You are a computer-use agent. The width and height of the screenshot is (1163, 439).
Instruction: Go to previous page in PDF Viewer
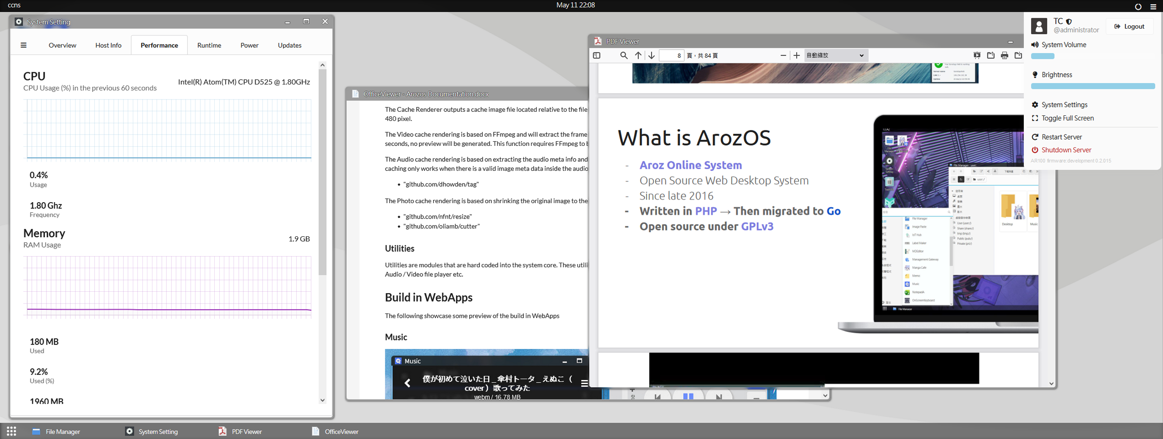point(638,55)
